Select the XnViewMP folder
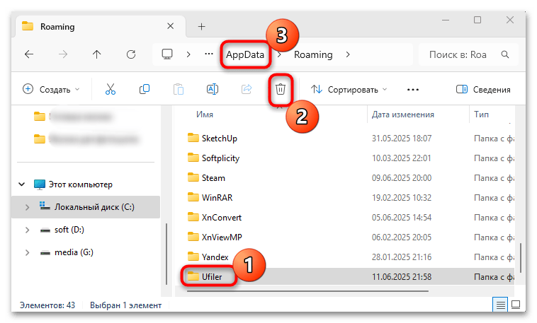537x323 pixels. (222, 237)
